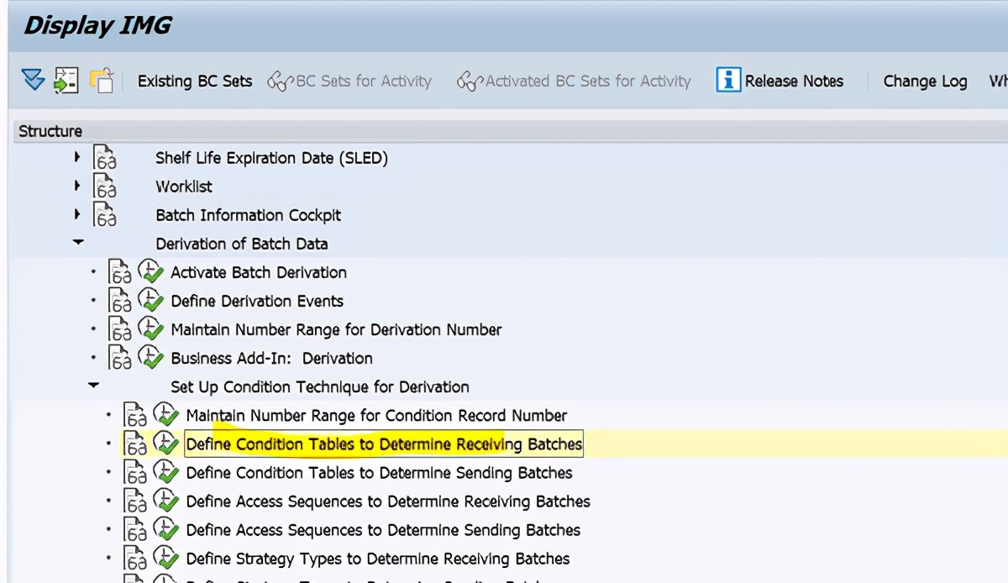Expand the Shelf Life Expiration Date (SLED) node

77,157
